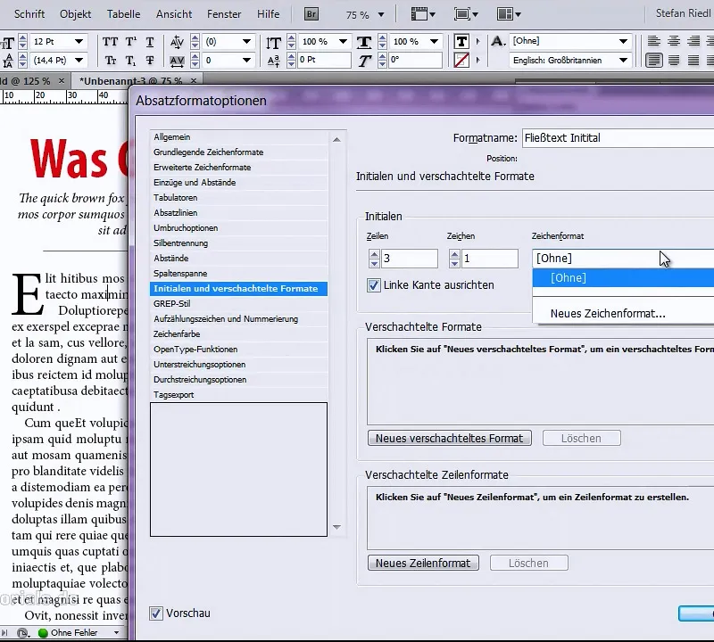The width and height of the screenshot is (714, 642).
Task: Align text left
Action: point(654,41)
